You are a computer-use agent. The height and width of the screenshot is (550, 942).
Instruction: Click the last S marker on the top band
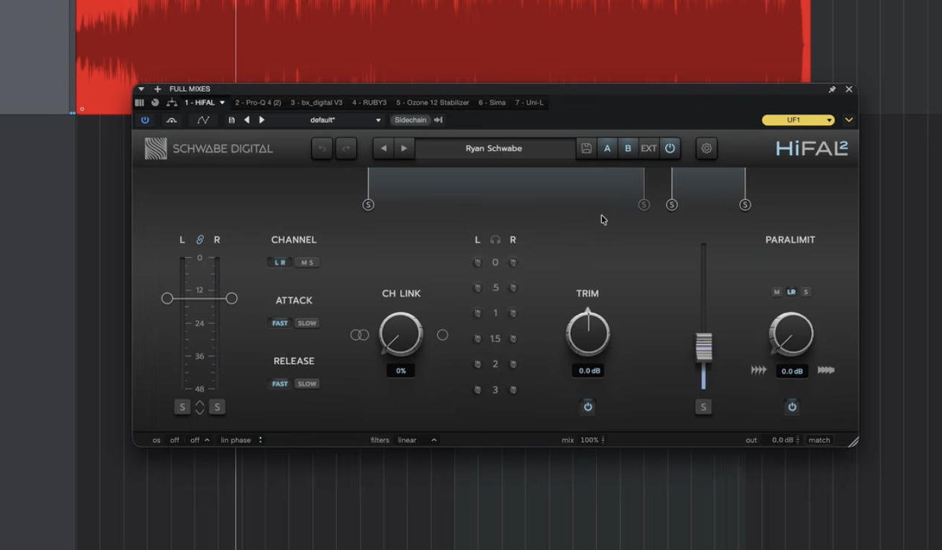[x=745, y=205]
